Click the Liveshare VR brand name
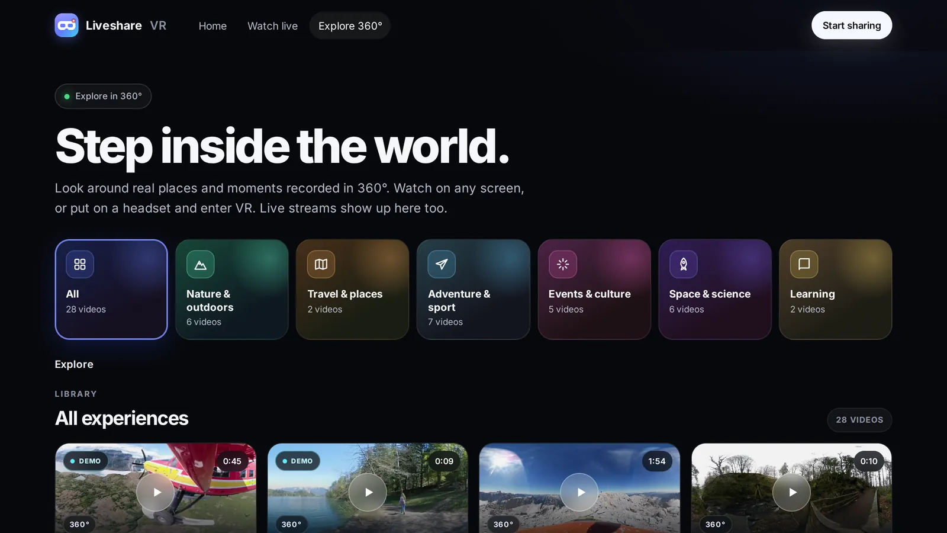This screenshot has width=947, height=533. (x=126, y=25)
